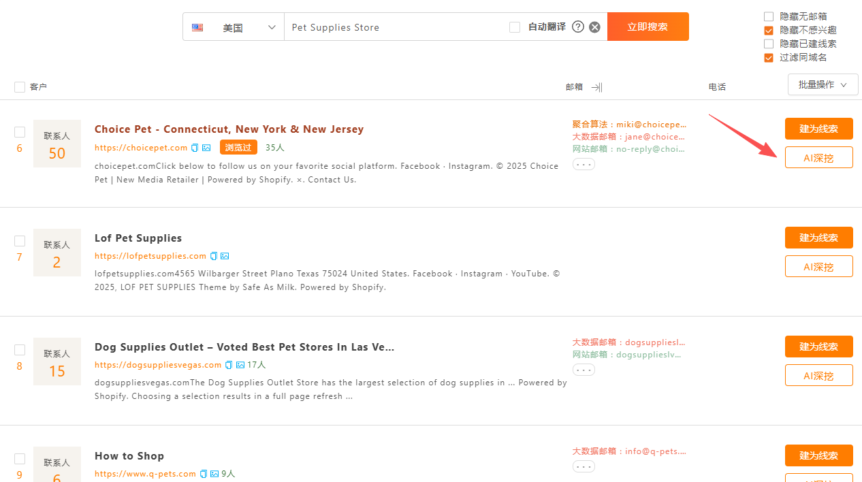862x482 pixels.
Task: Click AI深挖 for Dog Supplies Outlet
Action: (818, 375)
